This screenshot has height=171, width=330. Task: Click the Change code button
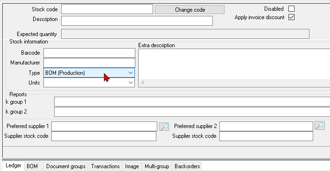190,10
